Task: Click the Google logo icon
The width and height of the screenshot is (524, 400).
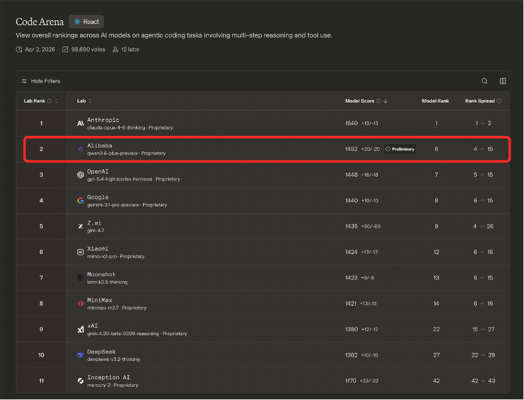Action: coord(81,201)
